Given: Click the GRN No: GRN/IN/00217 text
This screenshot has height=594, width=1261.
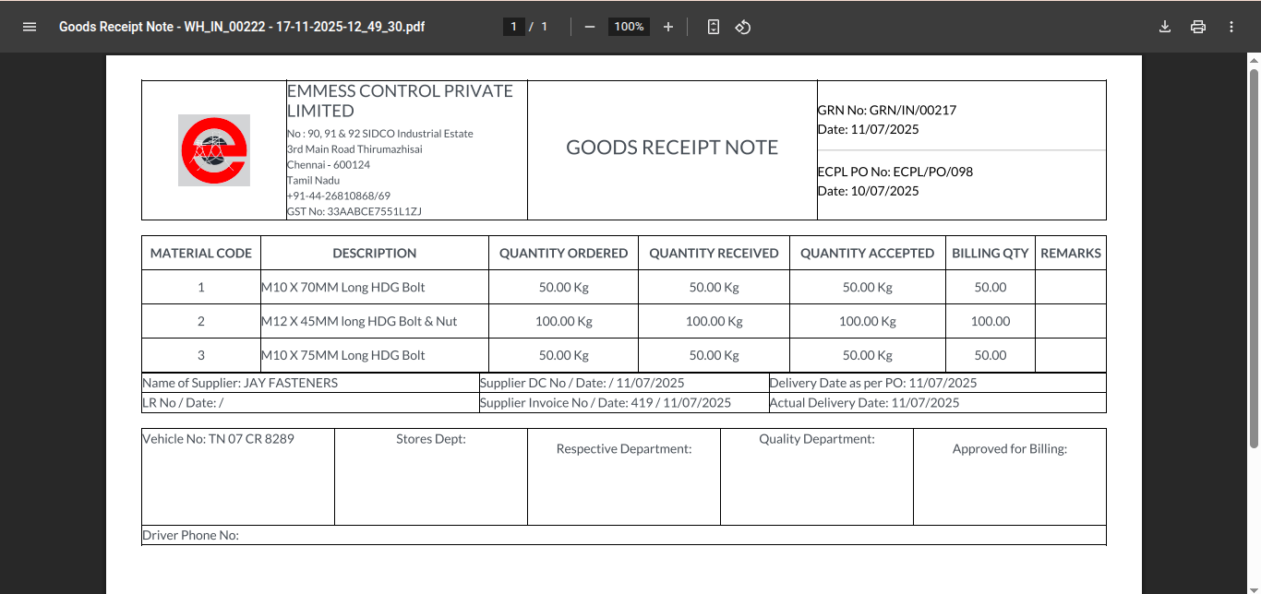Looking at the screenshot, I should point(886,110).
